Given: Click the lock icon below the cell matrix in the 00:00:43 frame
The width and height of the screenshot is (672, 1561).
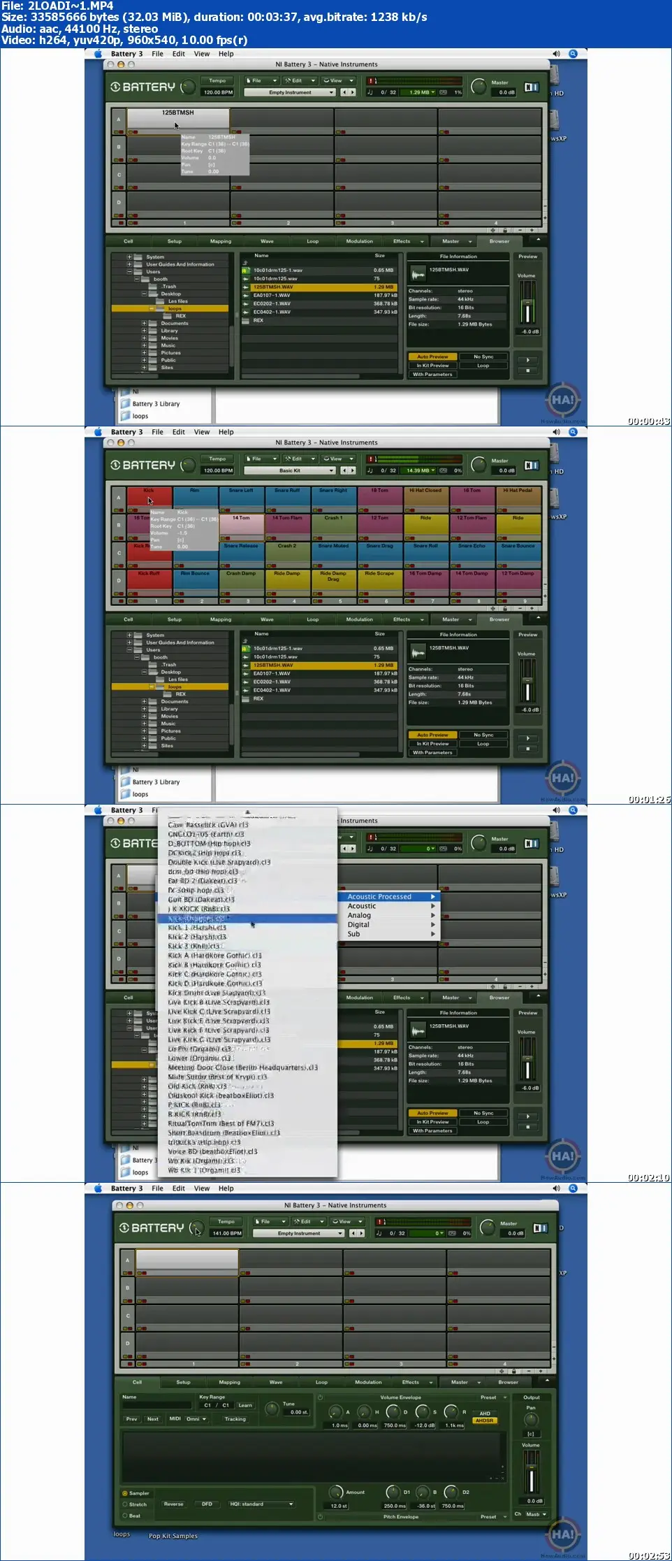Looking at the screenshot, I should click(505, 230).
